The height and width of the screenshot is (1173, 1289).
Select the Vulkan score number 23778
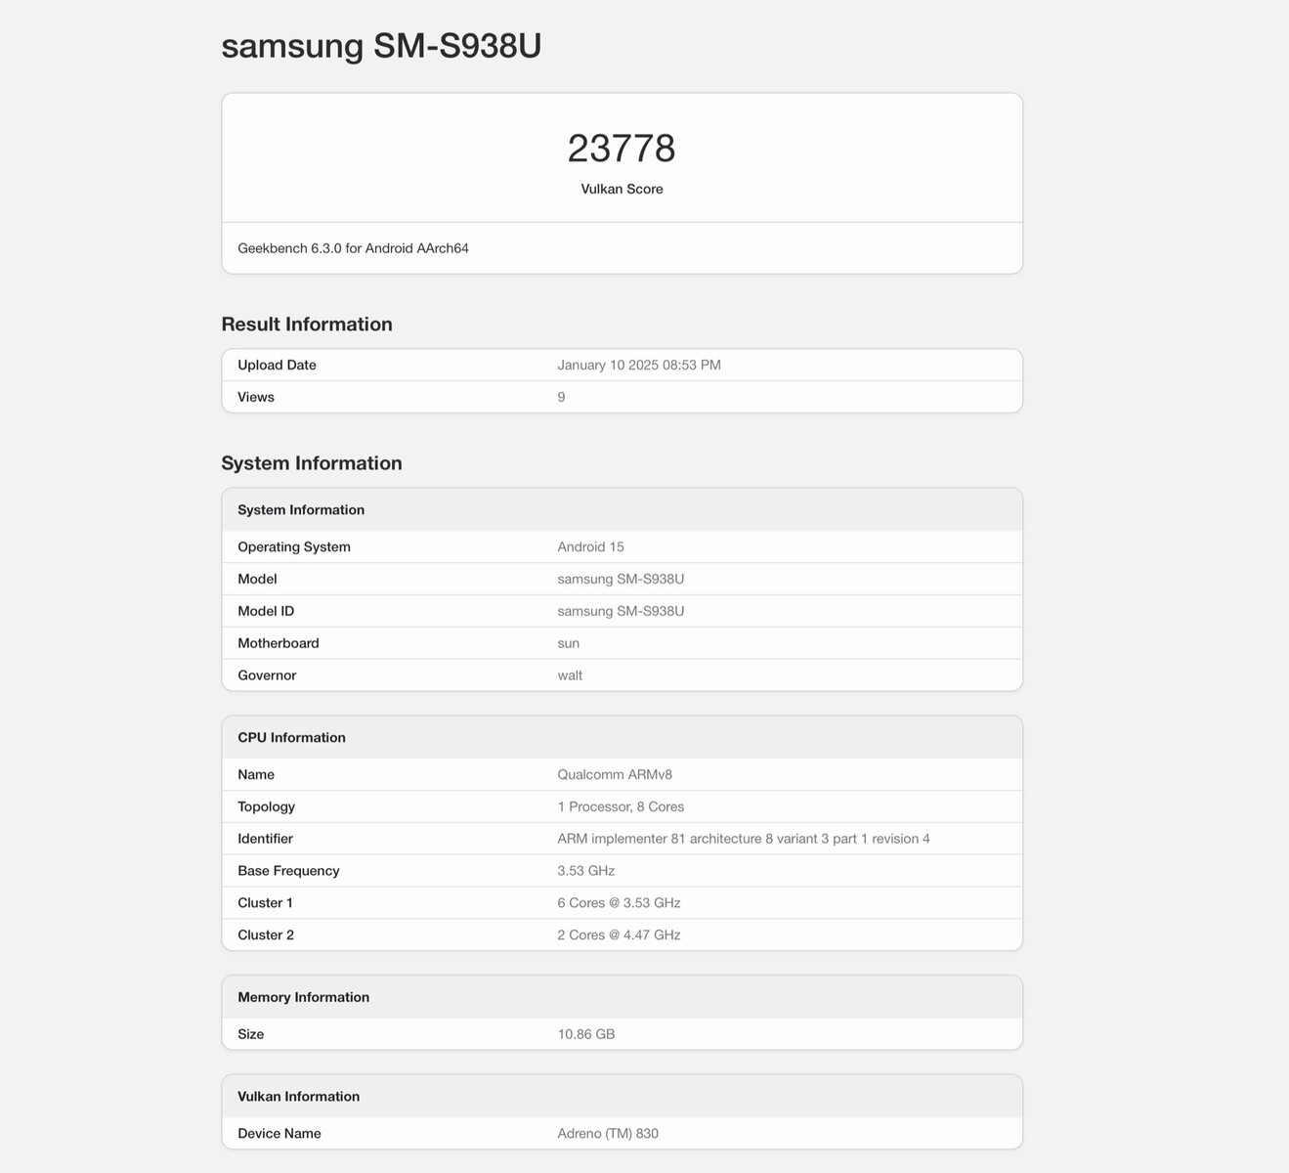coord(622,149)
